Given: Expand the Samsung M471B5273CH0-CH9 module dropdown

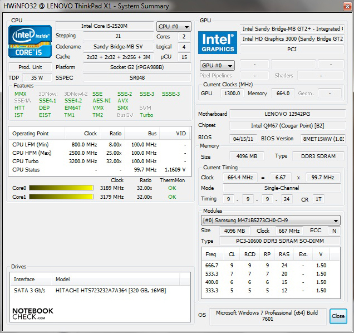Looking at the screenshot, I should point(271,221).
